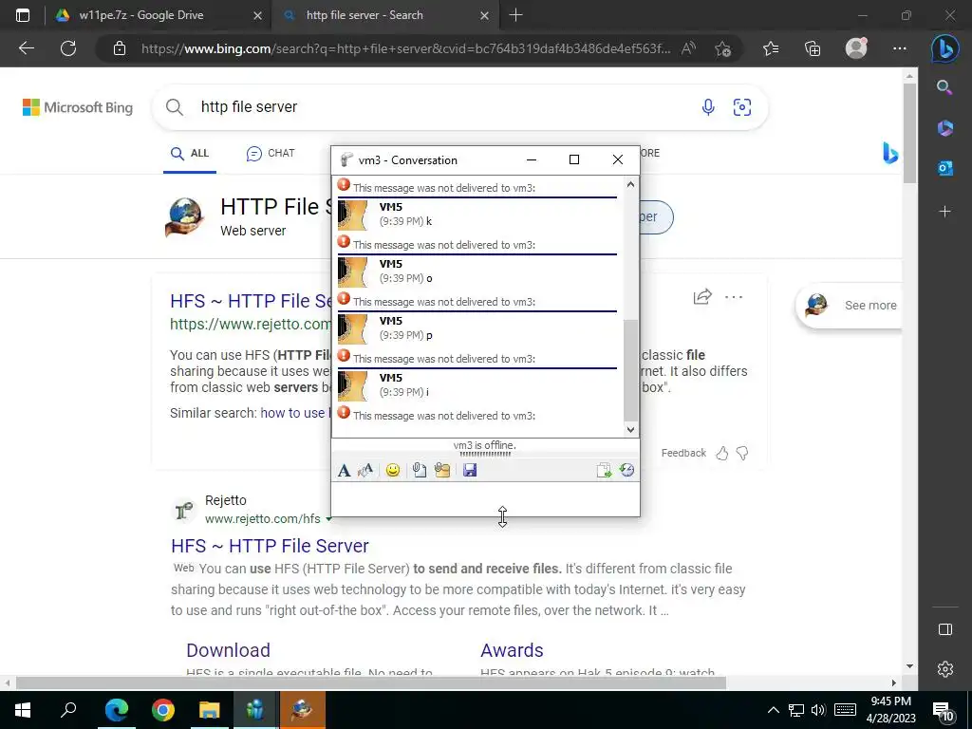Click the See more button
This screenshot has width=972, height=729.
click(x=848, y=305)
